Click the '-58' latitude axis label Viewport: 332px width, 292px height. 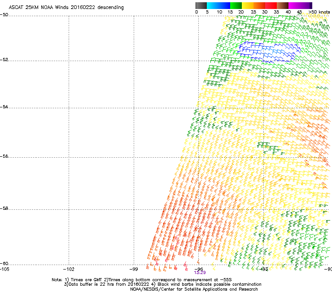point(4,208)
